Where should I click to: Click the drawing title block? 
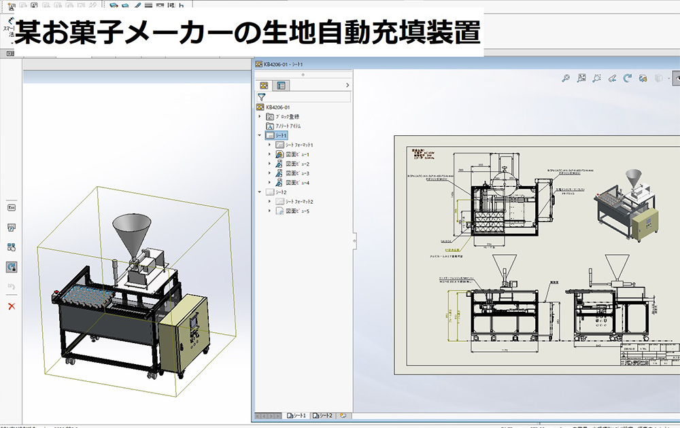tap(649, 354)
